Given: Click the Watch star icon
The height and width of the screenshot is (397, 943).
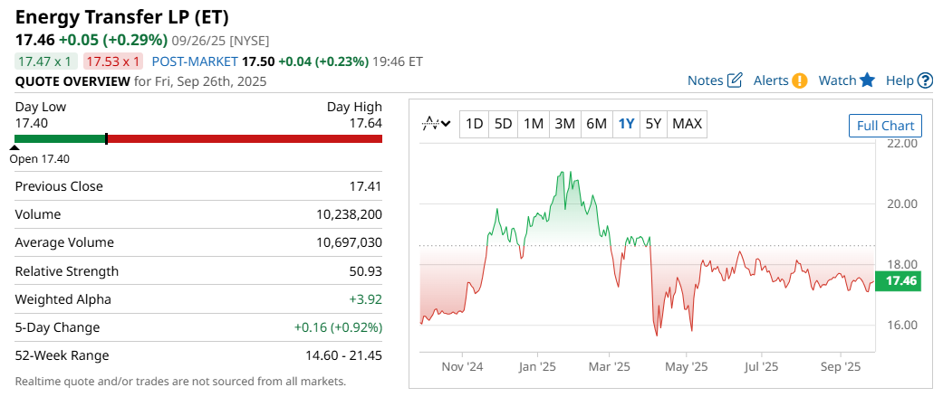Looking at the screenshot, I should point(868,80).
